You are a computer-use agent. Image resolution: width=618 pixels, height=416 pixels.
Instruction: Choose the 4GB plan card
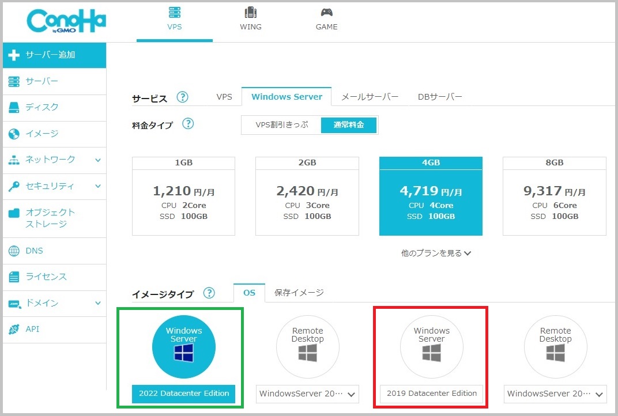coord(431,196)
